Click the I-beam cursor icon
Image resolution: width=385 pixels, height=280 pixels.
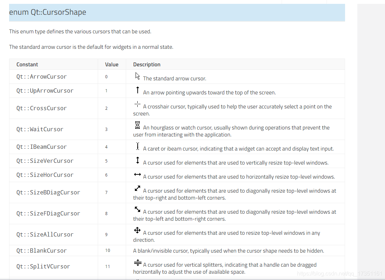pyautogui.click(x=137, y=146)
